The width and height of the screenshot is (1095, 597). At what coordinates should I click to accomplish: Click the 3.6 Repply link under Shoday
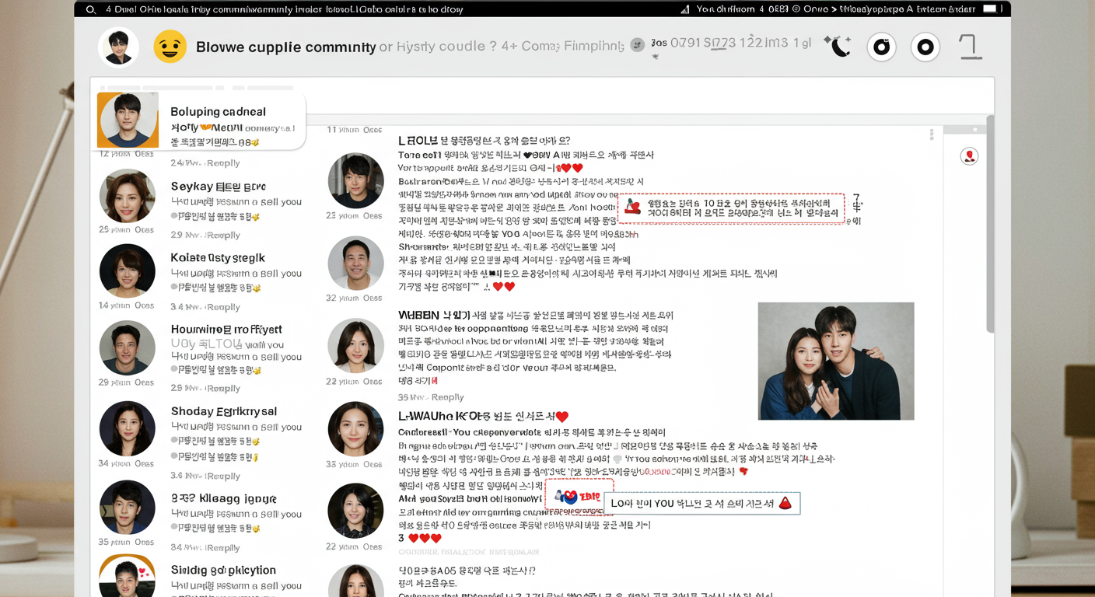205,476
